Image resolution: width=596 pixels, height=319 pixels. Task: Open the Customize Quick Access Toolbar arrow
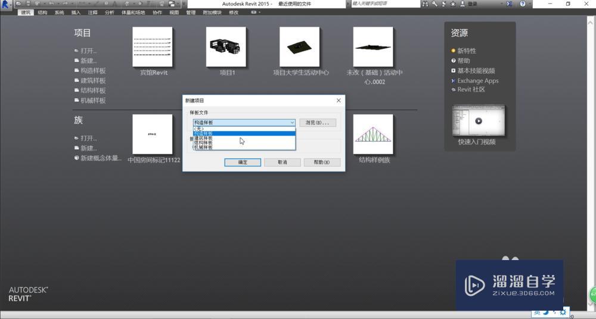(x=184, y=4)
